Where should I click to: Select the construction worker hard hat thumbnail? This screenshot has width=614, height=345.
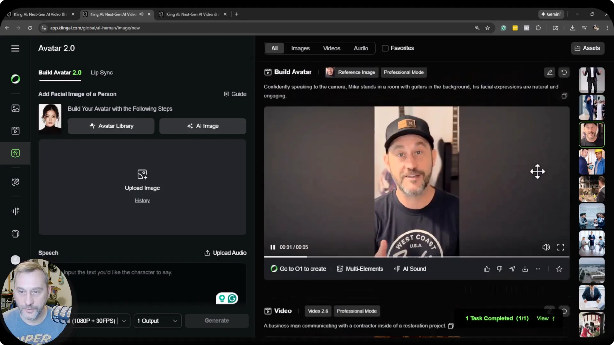pos(592,162)
